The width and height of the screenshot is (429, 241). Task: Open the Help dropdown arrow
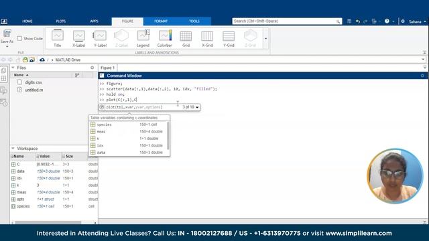point(393,21)
